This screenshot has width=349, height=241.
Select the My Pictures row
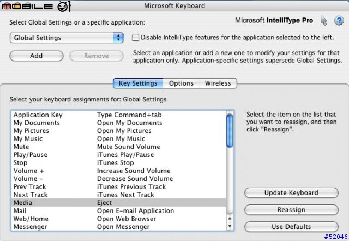pyautogui.click(x=119, y=131)
